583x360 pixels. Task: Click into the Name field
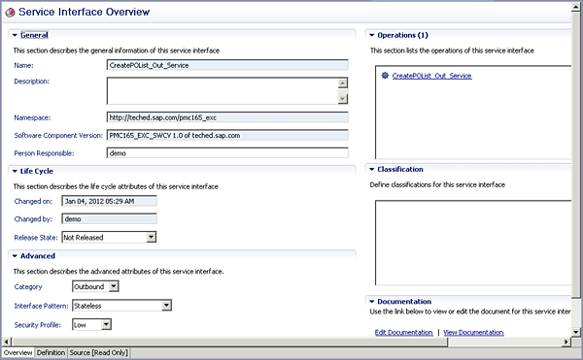[227, 65]
